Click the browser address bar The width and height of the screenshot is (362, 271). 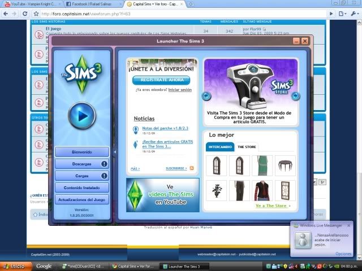pyautogui.click(x=182, y=14)
